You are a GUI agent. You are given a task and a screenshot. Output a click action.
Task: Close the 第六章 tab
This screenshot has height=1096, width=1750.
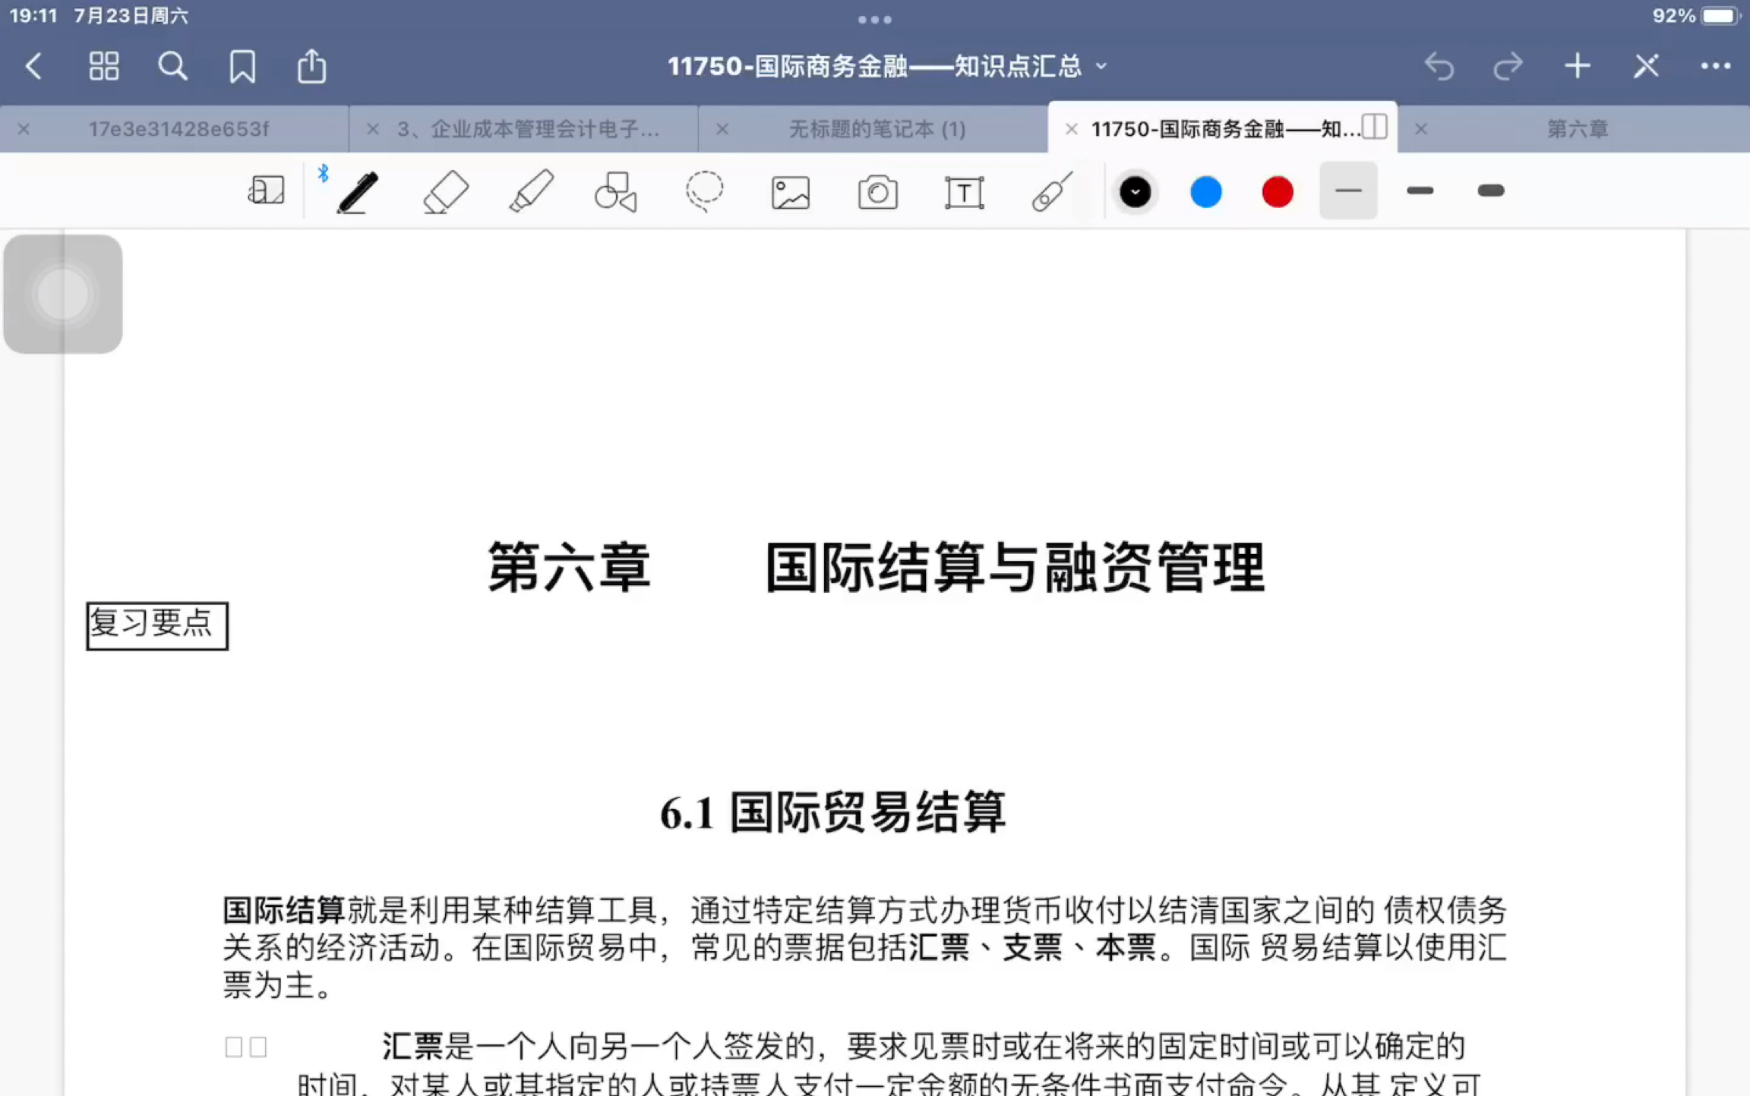click(1420, 129)
